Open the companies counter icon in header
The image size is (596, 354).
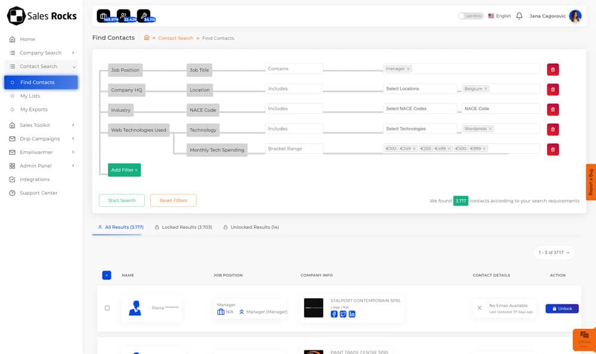[x=104, y=16]
